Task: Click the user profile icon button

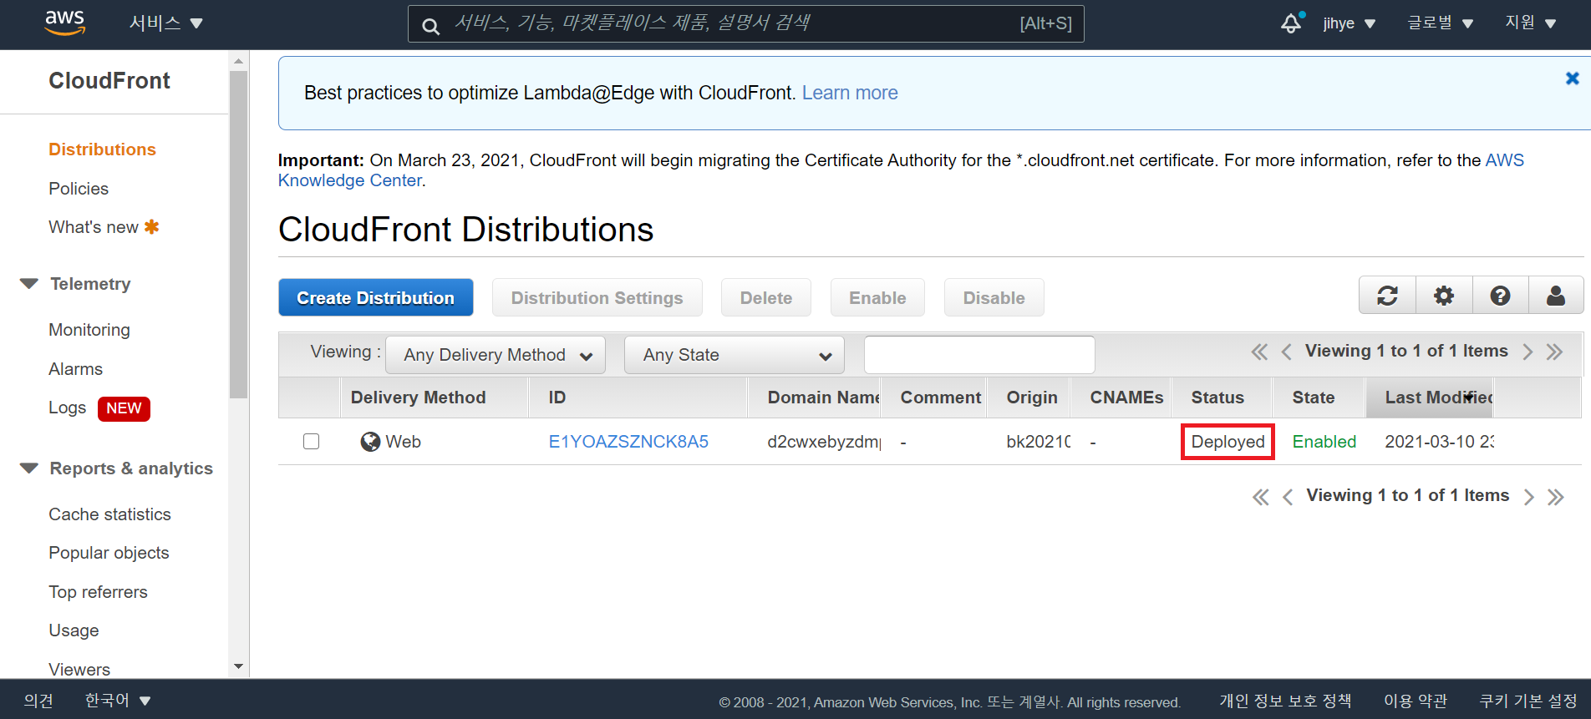Action: point(1556,296)
